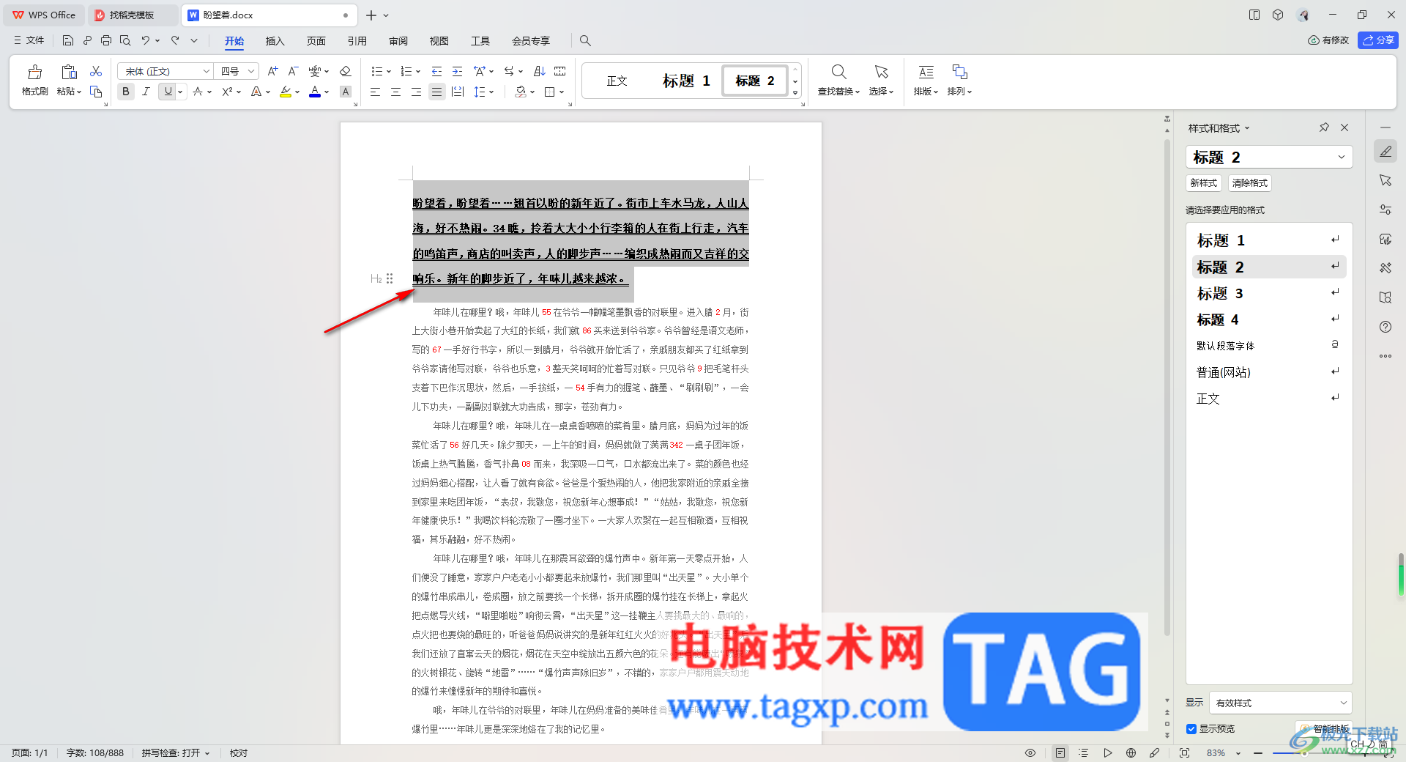Image resolution: width=1406 pixels, height=762 pixels.
Task: Click the Print Preview icon
Action: [125, 40]
